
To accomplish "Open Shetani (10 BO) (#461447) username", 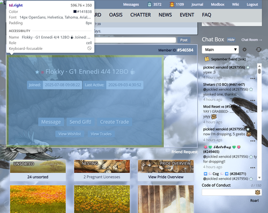I will [x=224, y=85].
